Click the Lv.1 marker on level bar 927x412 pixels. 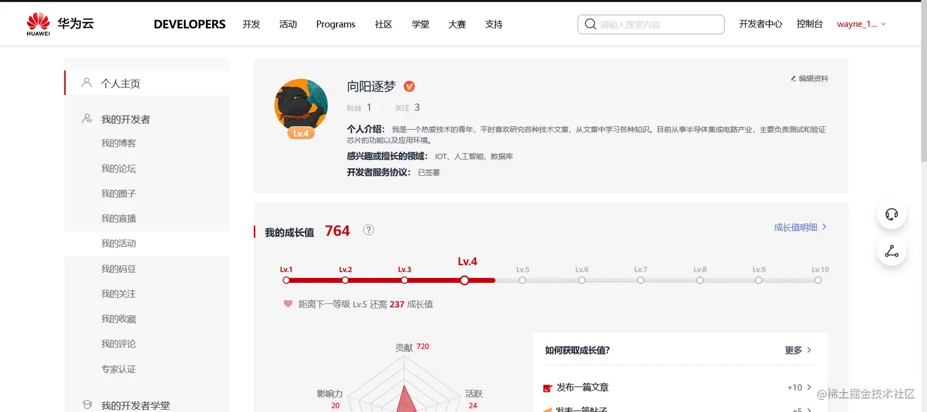click(286, 280)
